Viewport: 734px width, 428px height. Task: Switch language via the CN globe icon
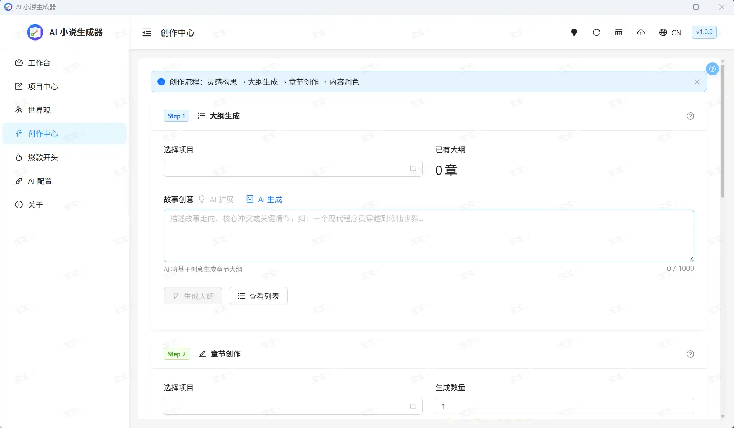669,32
